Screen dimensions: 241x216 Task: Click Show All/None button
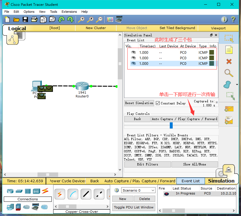click(194, 164)
